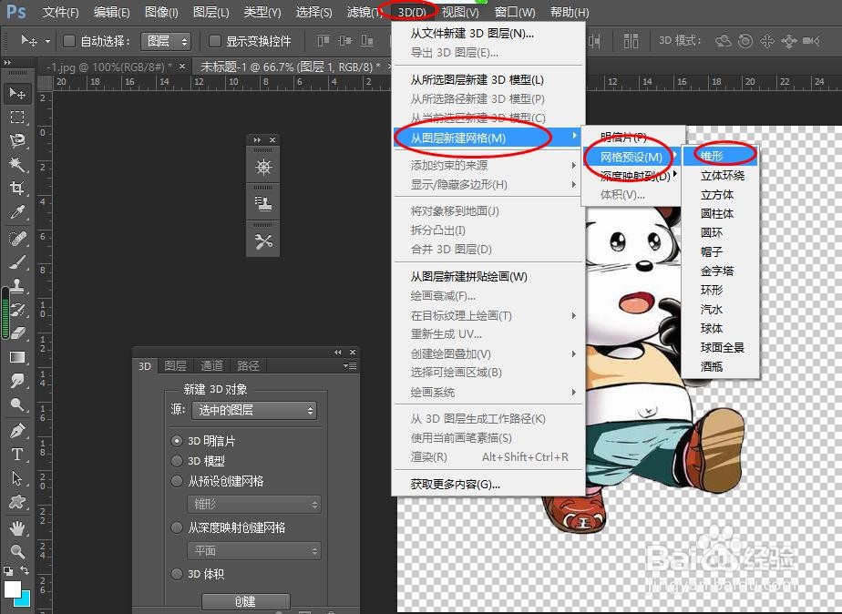Screen dimensions: 842x614
Task: Open the 源 选中的图层 dropdown
Action: pyautogui.click(x=254, y=411)
